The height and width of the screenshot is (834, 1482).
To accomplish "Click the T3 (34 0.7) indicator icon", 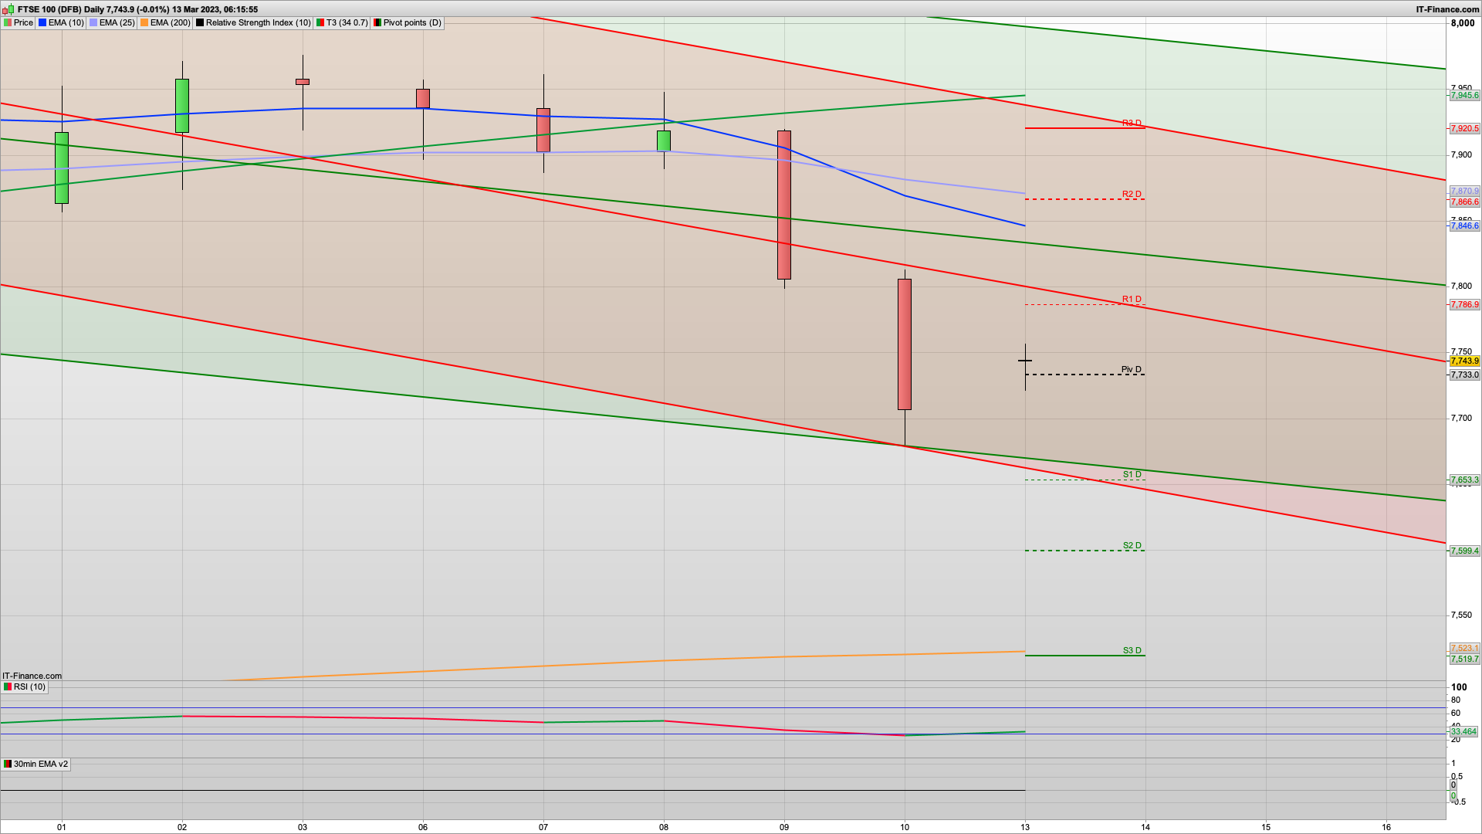I will pos(320,22).
